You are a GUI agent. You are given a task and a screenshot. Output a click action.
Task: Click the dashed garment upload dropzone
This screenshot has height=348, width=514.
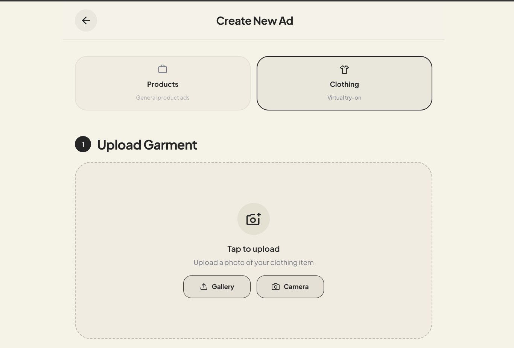254,251
